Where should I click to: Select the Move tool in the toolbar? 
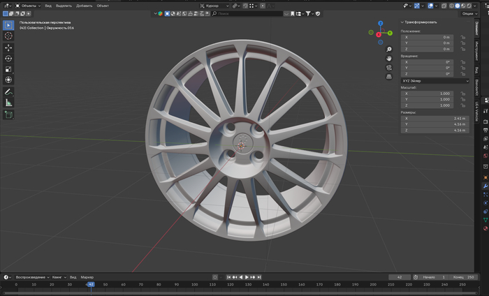pos(8,47)
